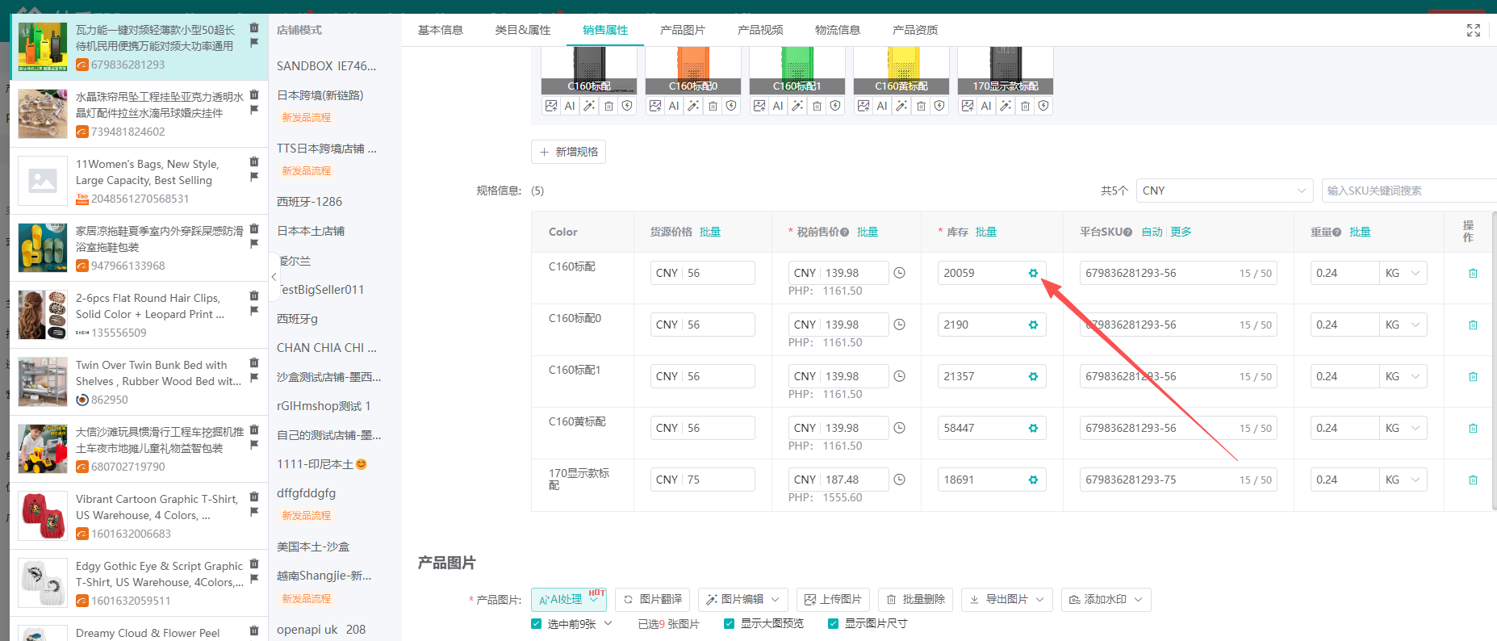The width and height of the screenshot is (1497, 641).
Task: Uncheck the 显示大图预览 checkbox
Action: [730, 623]
